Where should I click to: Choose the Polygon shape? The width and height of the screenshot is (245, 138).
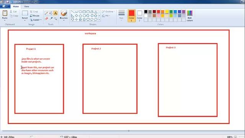point(92,12)
